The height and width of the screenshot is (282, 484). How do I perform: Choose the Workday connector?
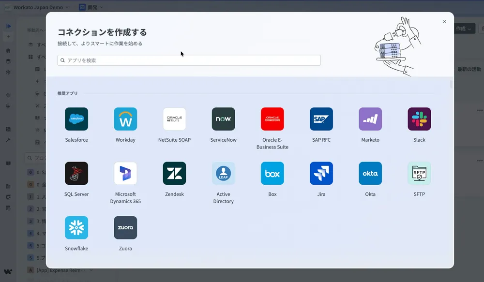[x=125, y=119]
